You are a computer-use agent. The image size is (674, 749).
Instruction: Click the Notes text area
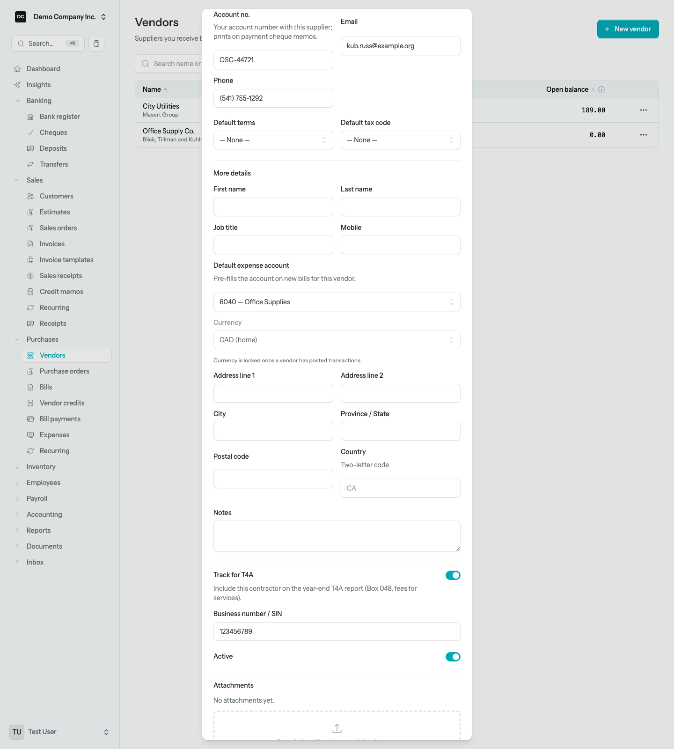337,536
